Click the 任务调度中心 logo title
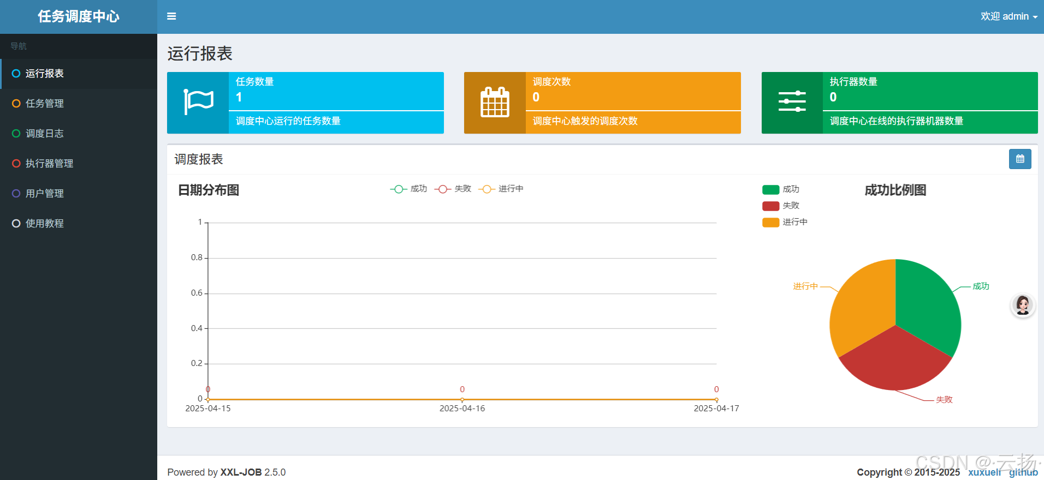1044x480 pixels. 79,16
